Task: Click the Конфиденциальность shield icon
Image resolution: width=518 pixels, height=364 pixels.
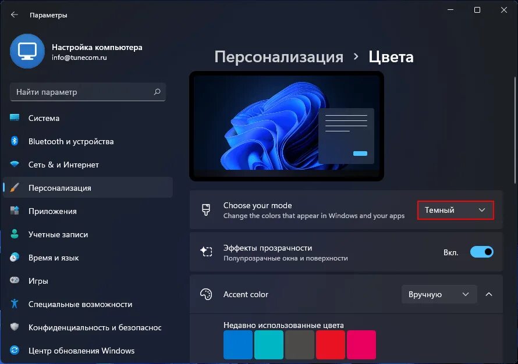Action: [x=15, y=327]
